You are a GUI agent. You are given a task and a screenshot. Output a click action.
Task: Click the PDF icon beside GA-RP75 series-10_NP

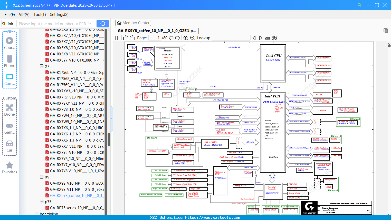pyautogui.click(x=47, y=208)
